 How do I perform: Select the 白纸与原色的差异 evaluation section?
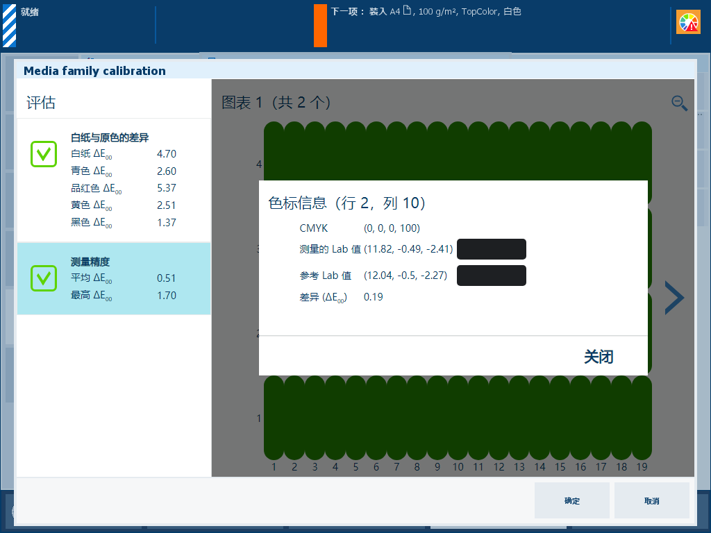pos(114,180)
